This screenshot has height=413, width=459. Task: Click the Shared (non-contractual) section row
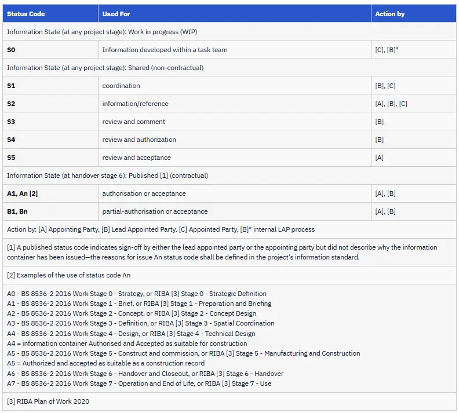click(x=230, y=68)
